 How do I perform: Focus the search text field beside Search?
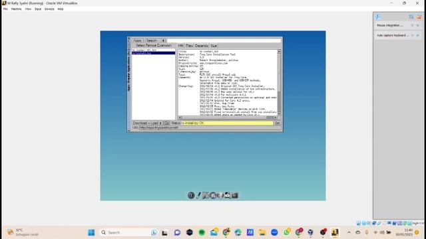click(x=224, y=40)
